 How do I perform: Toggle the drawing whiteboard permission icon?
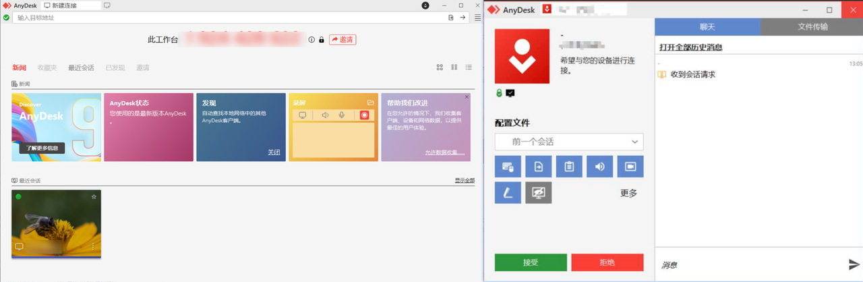coord(508,193)
